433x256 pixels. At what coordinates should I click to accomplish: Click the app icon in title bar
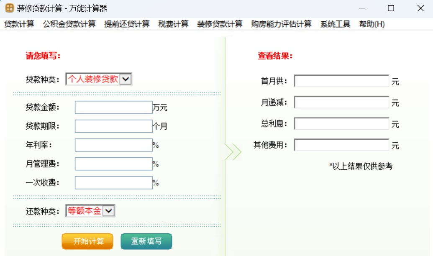(9, 8)
